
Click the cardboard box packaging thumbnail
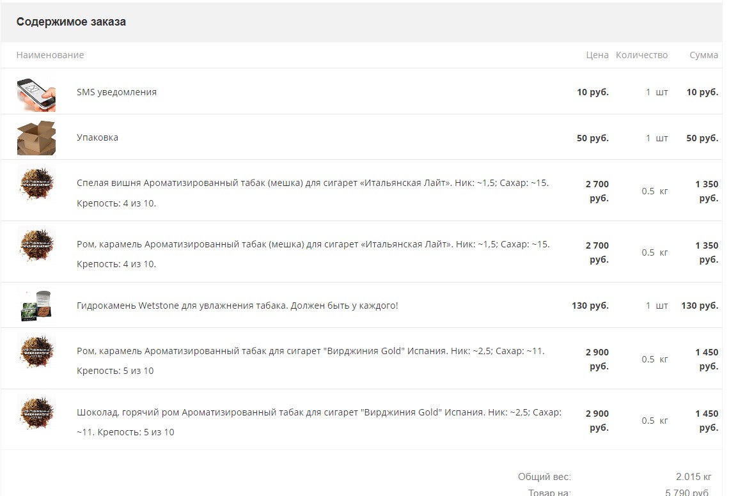point(36,138)
